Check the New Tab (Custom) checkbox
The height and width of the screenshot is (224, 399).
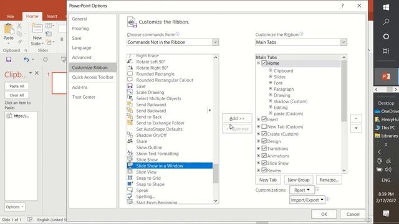click(x=264, y=126)
